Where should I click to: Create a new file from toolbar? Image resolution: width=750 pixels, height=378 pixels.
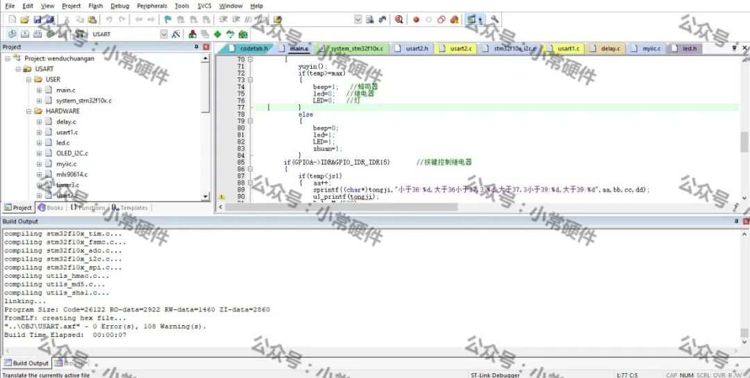pyautogui.click(x=12, y=19)
